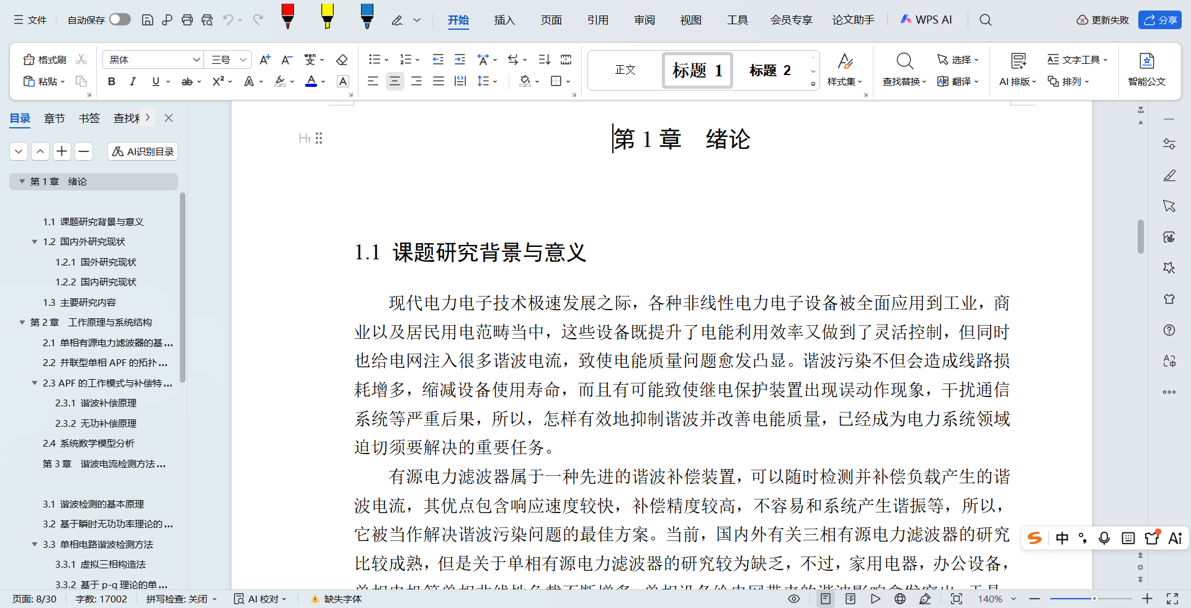Click the print icon
Screen dimensions: 1191x608
[x=187, y=20]
